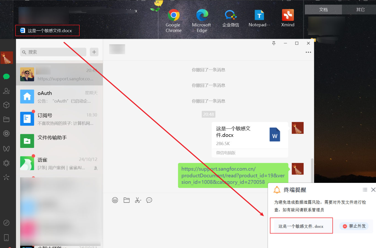Expand scissors screenshot options arrow
The image size is (376, 248).
141,201
